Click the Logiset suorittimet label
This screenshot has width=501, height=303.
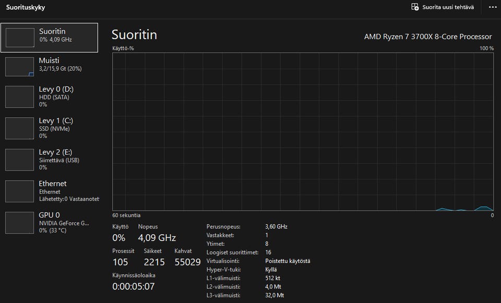click(x=233, y=253)
